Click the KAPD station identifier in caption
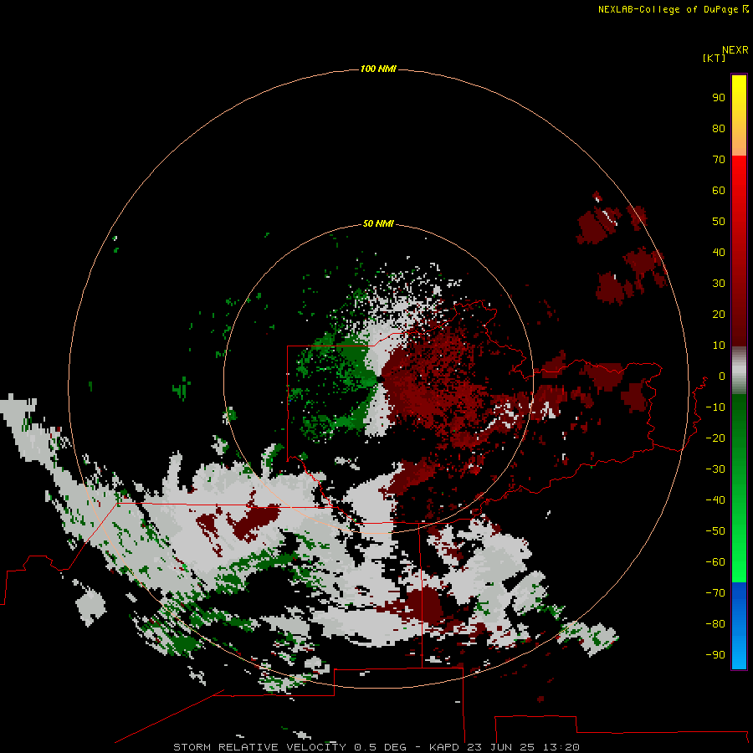 click(445, 747)
